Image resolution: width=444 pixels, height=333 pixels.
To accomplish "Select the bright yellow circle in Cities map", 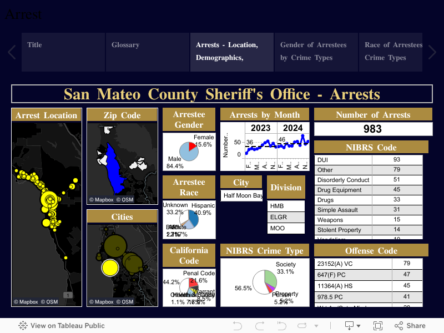I will pos(110,268).
